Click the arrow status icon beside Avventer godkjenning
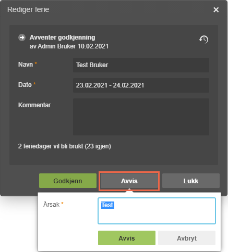228x252 pixels. point(22,37)
